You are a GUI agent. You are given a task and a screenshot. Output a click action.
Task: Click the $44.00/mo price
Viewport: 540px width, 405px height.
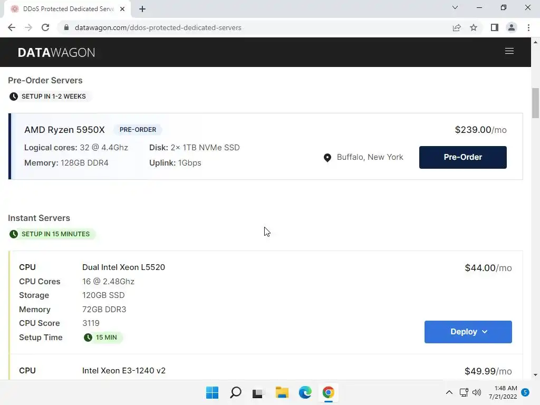tap(488, 268)
